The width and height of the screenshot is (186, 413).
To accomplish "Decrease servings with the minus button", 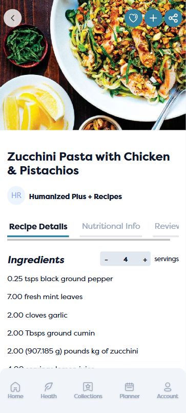I will [106, 260].
